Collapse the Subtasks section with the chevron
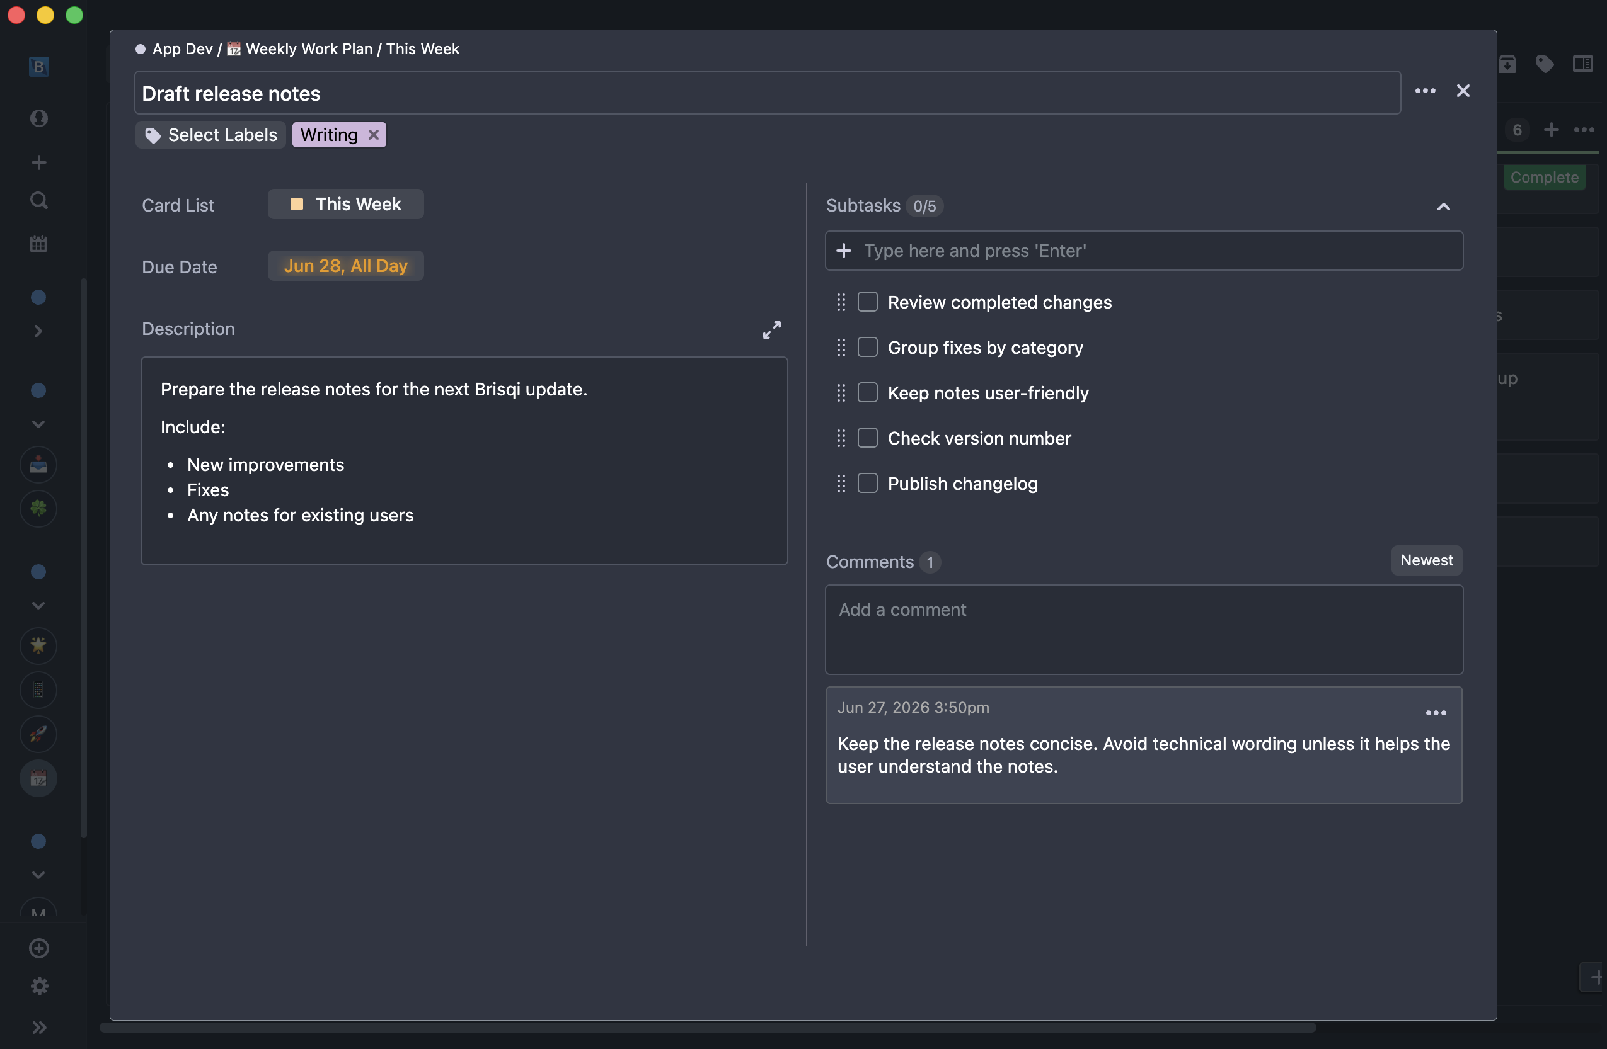Viewport: 1607px width, 1049px height. [1444, 207]
